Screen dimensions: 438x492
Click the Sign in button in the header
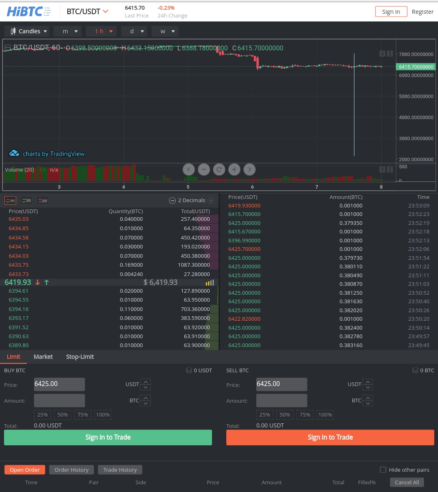tap(391, 11)
